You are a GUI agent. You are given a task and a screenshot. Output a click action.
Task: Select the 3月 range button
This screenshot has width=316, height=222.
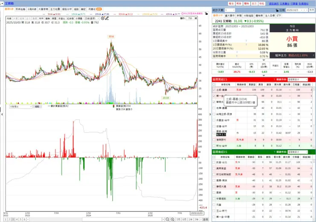click(x=178, y=219)
